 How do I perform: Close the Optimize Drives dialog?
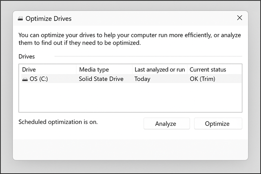coord(240,18)
